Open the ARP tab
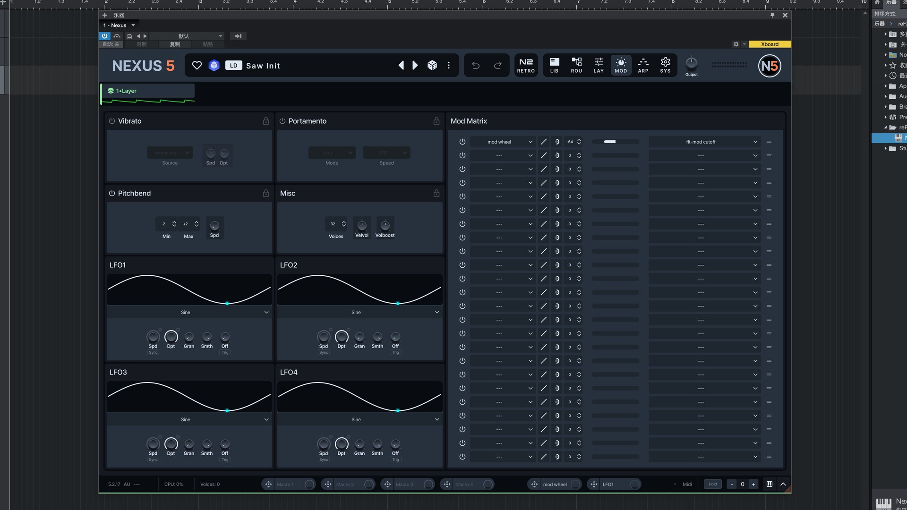 (643, 65)
